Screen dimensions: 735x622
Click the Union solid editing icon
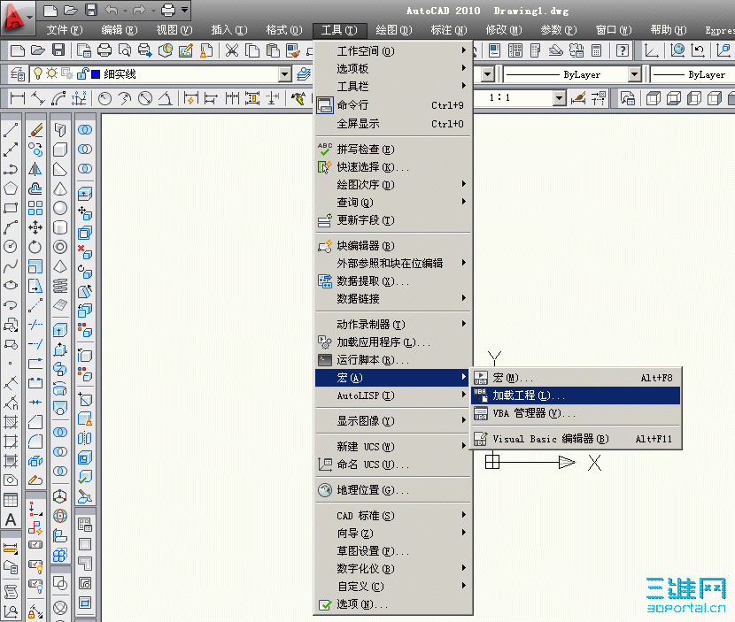point(85,130)
